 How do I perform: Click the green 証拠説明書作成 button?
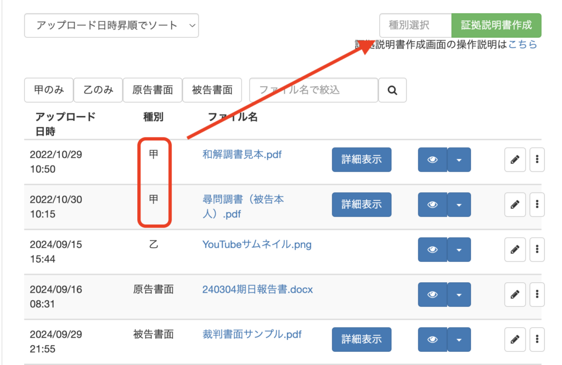click(x=496, y=25)
